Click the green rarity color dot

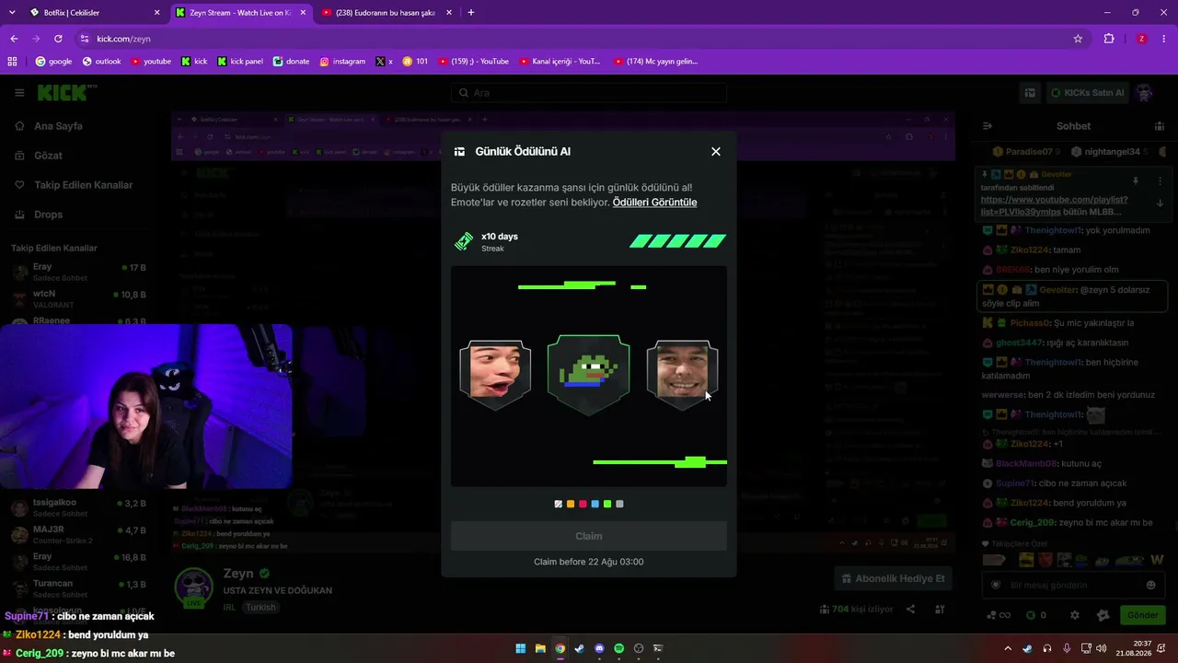(x=607, y=504)
